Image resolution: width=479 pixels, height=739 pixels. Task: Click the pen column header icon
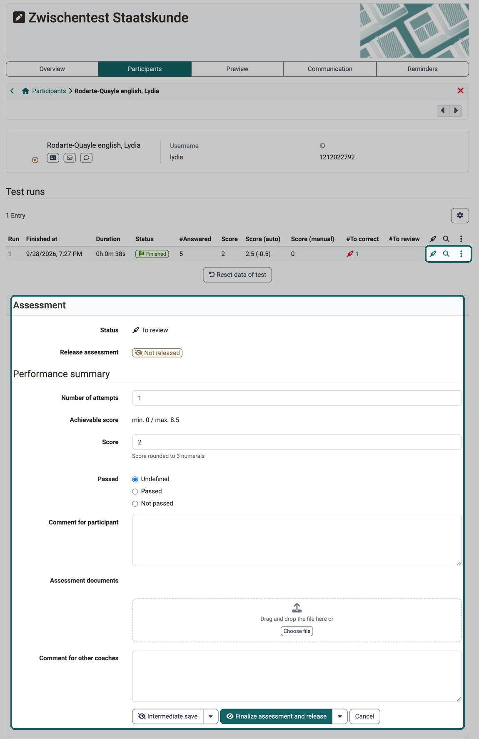(x=433, y=239)
